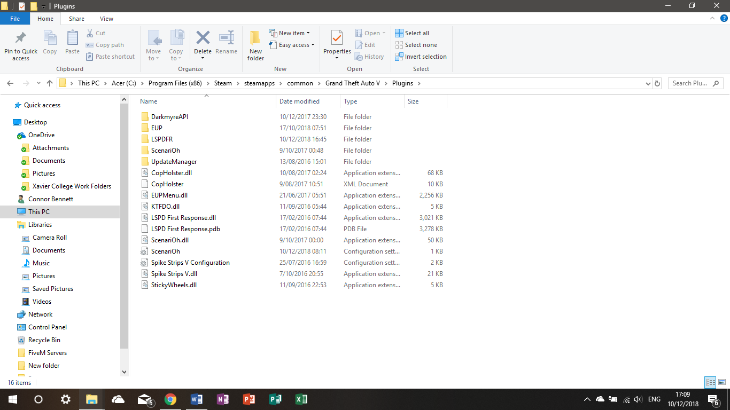Select the StickyWheels.dll file
The width and height of the screenshot is (730, 410).
pos(174,285)
